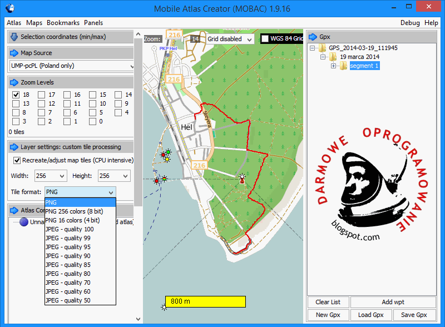Click the lighthouse marker on the map
Viewport: 445px width, 327px height.
coord(242,179)
